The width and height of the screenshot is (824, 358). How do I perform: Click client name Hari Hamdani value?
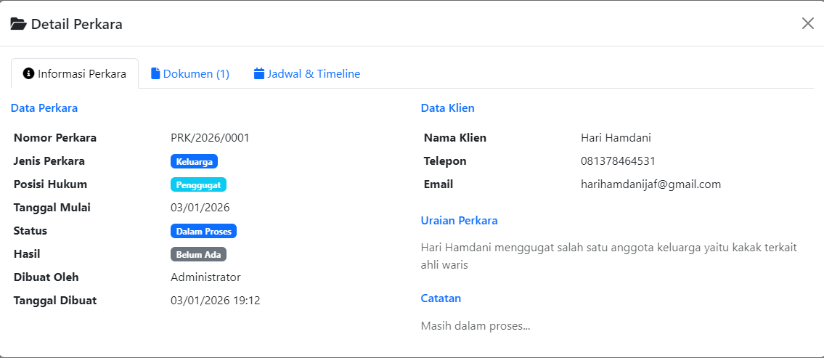[616, 138]
